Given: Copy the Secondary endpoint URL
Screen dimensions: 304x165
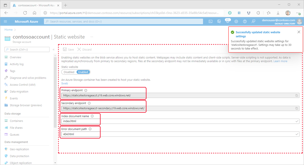Looking at the screenshot, I should tap(297, 108).
